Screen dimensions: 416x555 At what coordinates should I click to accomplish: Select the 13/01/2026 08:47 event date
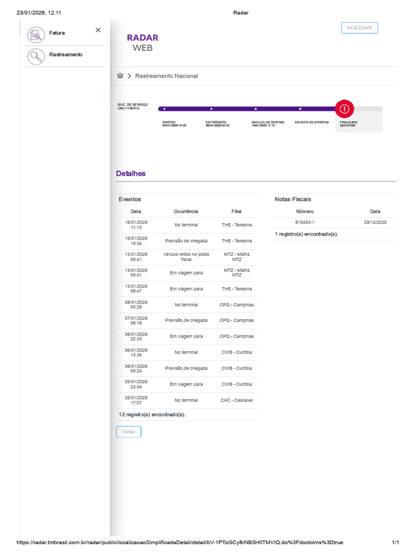[x=136, y=288]
